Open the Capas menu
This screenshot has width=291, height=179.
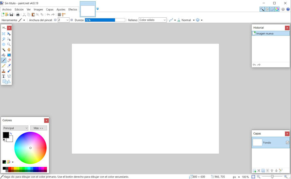click(50, 9)
